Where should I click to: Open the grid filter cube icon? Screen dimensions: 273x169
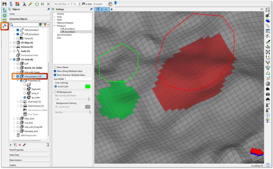[268, 15]
